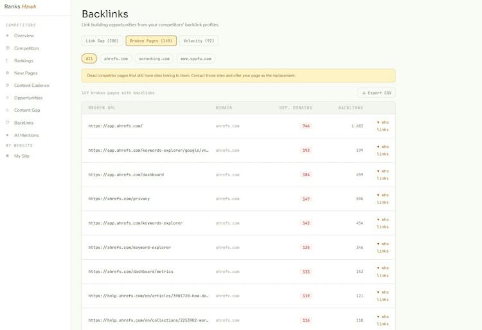Go to Competitors section
This screenshot has height=330, width=482.
tap(27, 48)
